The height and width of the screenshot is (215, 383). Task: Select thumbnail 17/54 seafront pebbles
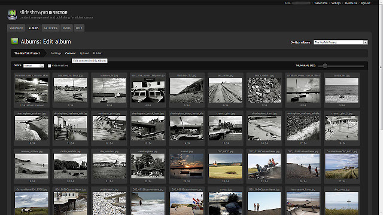point(303,128)
